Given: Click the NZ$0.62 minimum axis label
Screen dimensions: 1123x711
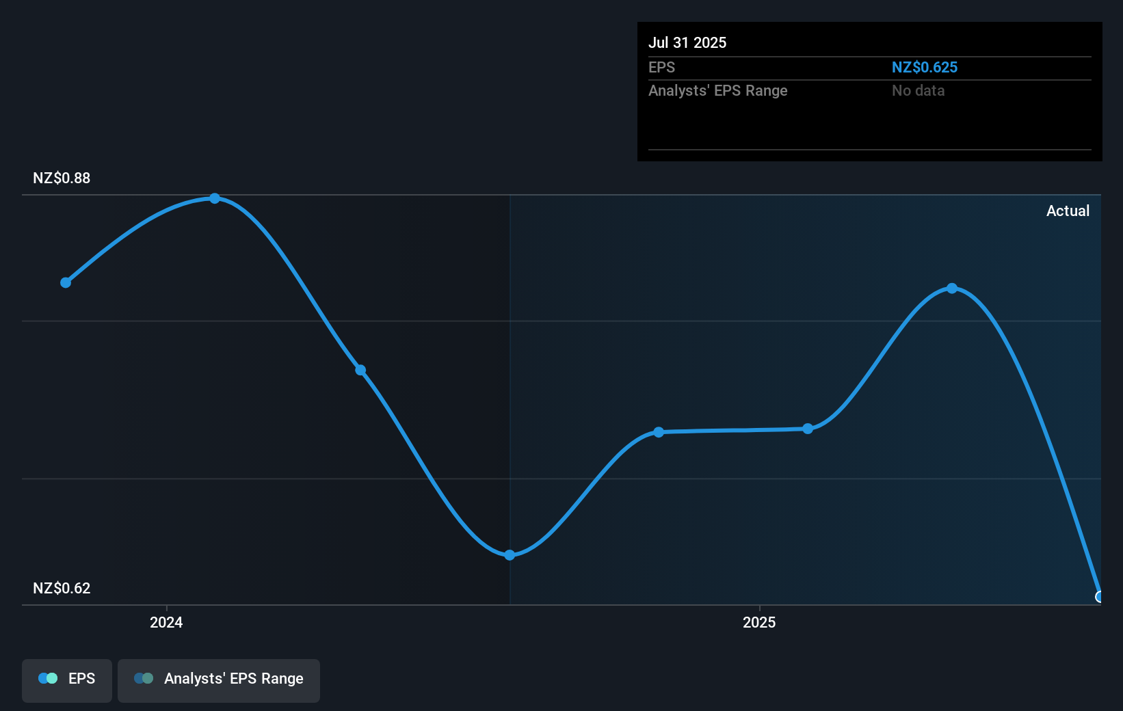Looking at the screenshot, I should tap(61, 588).
